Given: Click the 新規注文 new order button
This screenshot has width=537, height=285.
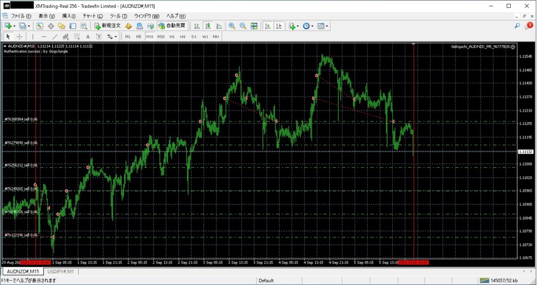Looking at the screenshot, I should pyautogui.click(x=108, y=26).
